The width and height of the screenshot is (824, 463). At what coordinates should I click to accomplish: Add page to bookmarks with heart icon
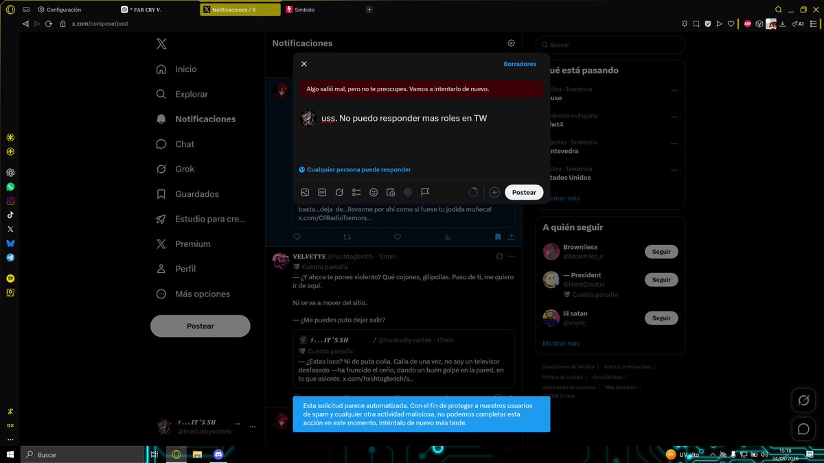coord(731,23)
